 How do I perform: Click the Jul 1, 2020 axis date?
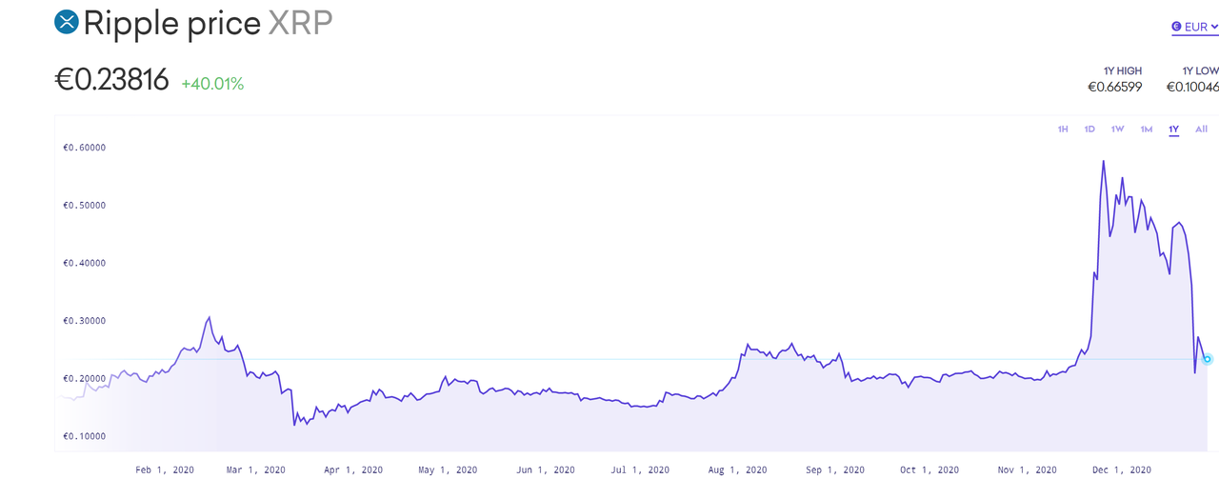640,469
